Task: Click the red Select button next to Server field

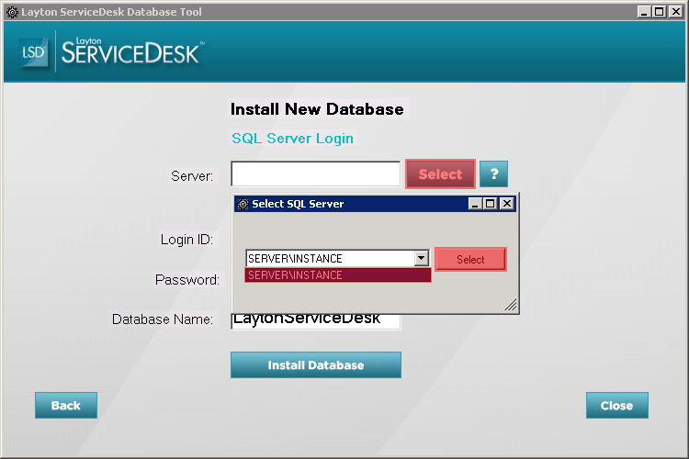Action: pyautogui.click(x=440, y=174)
